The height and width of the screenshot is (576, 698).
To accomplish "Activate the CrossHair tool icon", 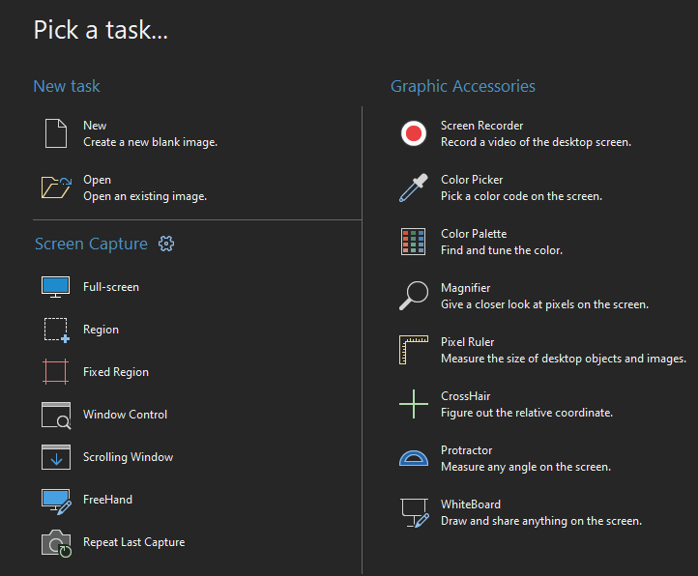I will click(414, 404).
